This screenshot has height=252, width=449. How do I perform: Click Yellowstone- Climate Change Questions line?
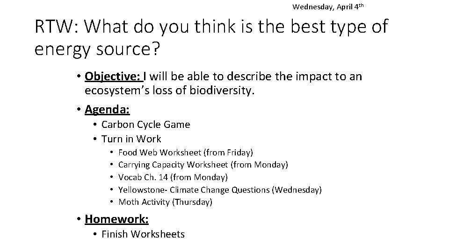click(220, 190)
